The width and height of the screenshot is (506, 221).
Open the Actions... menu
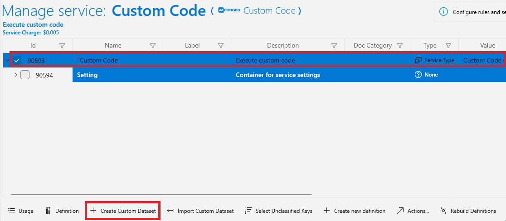point(413,211)
